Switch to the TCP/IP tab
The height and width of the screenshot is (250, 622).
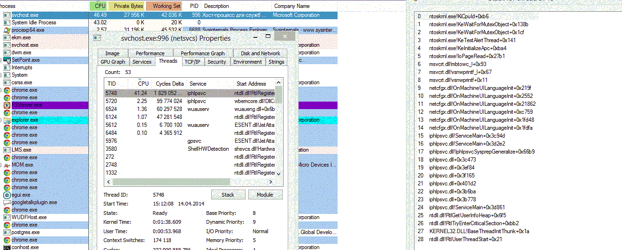point(192,62)
